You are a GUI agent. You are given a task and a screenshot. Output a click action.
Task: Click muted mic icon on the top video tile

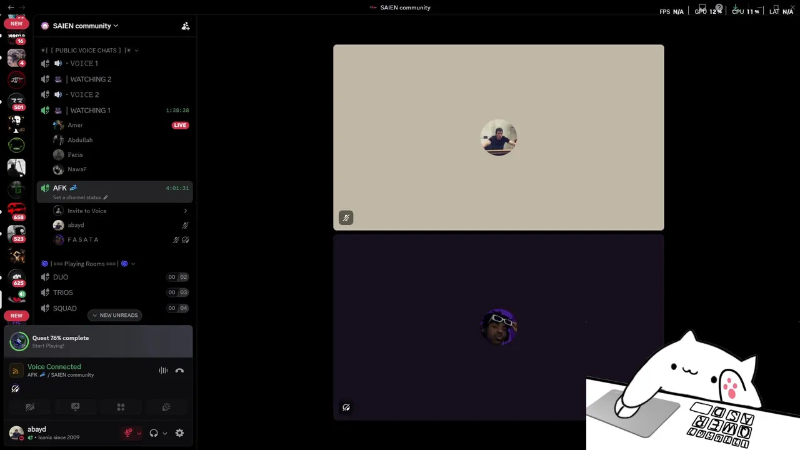pyautogui.click(x=346, y=217)
